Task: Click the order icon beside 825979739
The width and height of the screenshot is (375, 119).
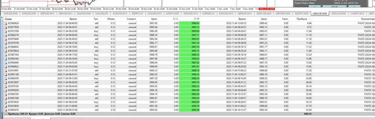Action: pos(6,43)
